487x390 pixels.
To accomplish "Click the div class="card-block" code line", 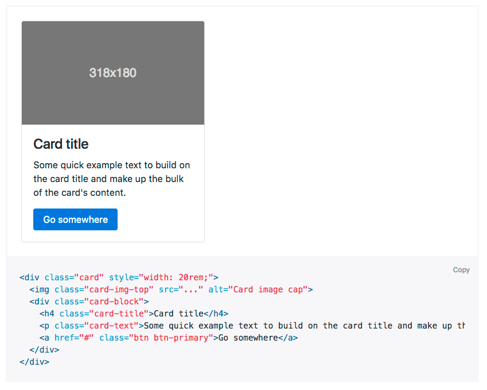I will point(89,302).
